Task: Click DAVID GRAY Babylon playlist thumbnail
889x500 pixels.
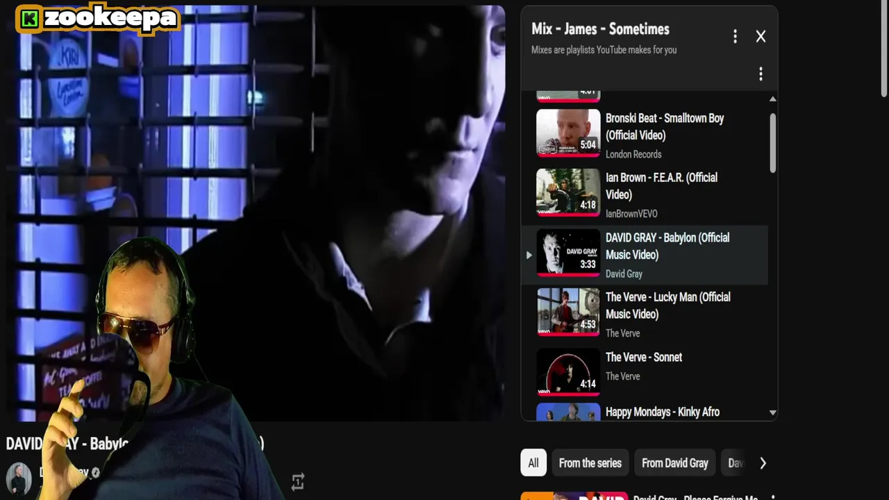Action: click(x=568, y=253)
